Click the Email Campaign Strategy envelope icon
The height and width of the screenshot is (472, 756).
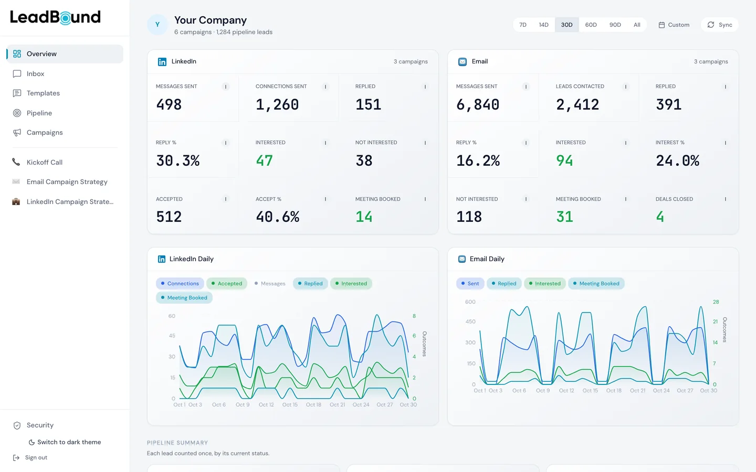[16, 182]
